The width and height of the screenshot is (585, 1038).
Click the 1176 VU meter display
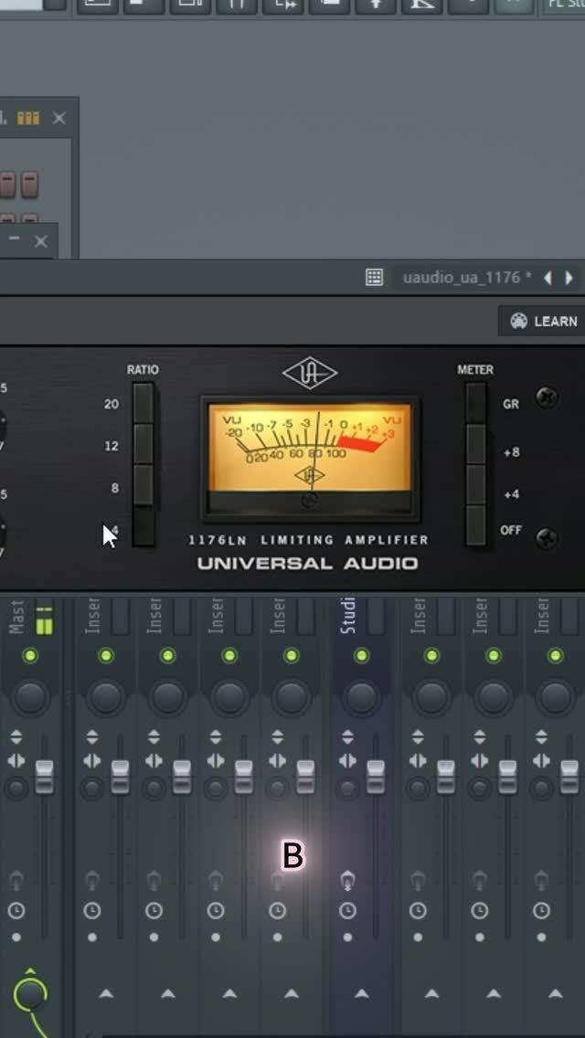tap(310, 458)
